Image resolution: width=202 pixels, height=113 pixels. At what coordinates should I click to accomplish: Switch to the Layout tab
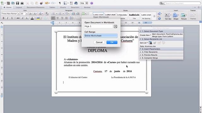[x=19, y=8]
